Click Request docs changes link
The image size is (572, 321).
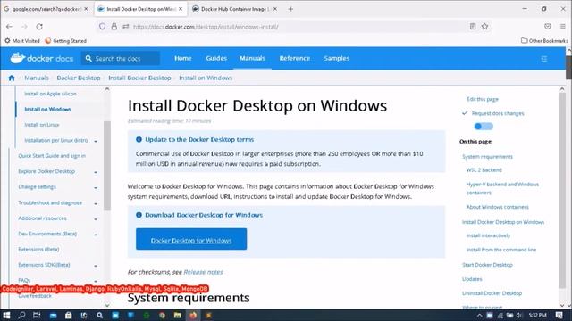coord(498,113)
